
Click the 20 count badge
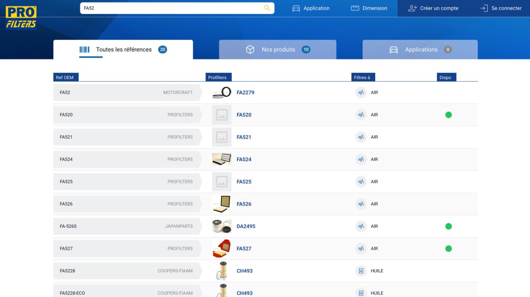click(163, 50)
